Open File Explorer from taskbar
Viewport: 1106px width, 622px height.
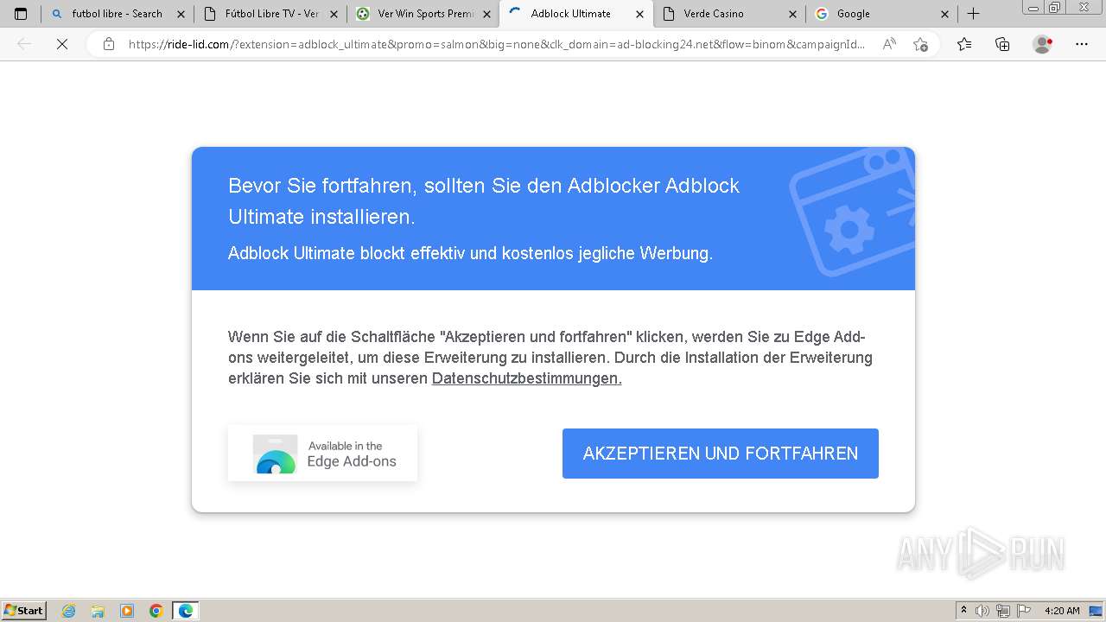click(98, 611)
